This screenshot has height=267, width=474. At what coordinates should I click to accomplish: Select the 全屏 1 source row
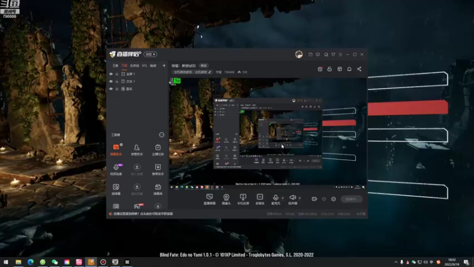pyautogui.click(x=137, y=74)
